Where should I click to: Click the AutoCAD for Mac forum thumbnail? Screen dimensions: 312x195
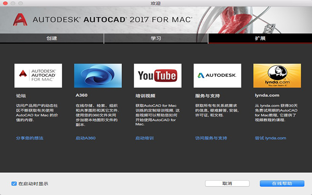[x=38, y=76]
